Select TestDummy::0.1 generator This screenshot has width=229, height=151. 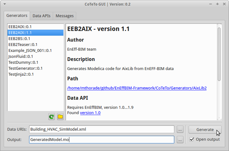[36, 63]
